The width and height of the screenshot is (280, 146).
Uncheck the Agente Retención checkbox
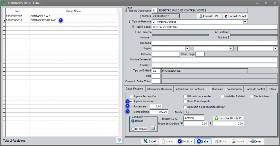(131, 101)
